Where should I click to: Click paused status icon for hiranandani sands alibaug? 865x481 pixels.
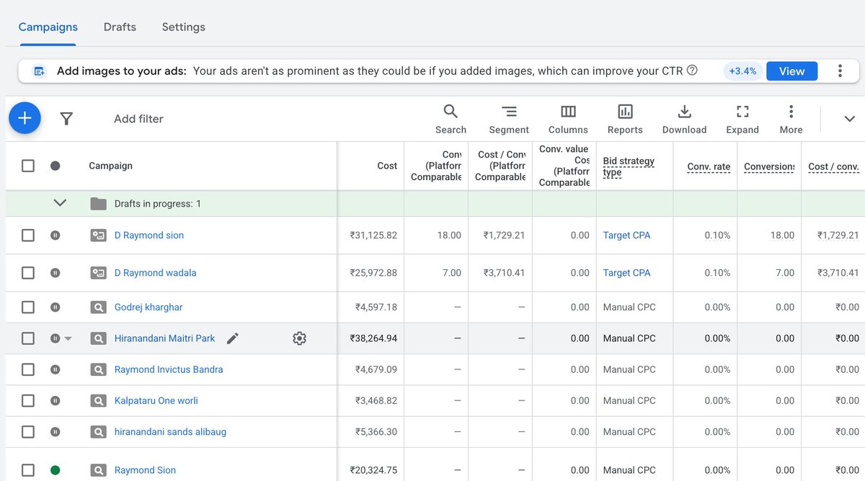pyautogui.click(x=56, y=432)
